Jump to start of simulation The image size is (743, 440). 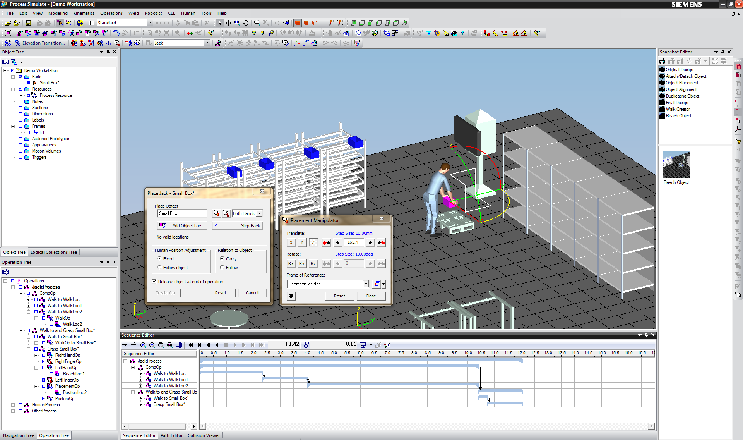tap(190, 345)
